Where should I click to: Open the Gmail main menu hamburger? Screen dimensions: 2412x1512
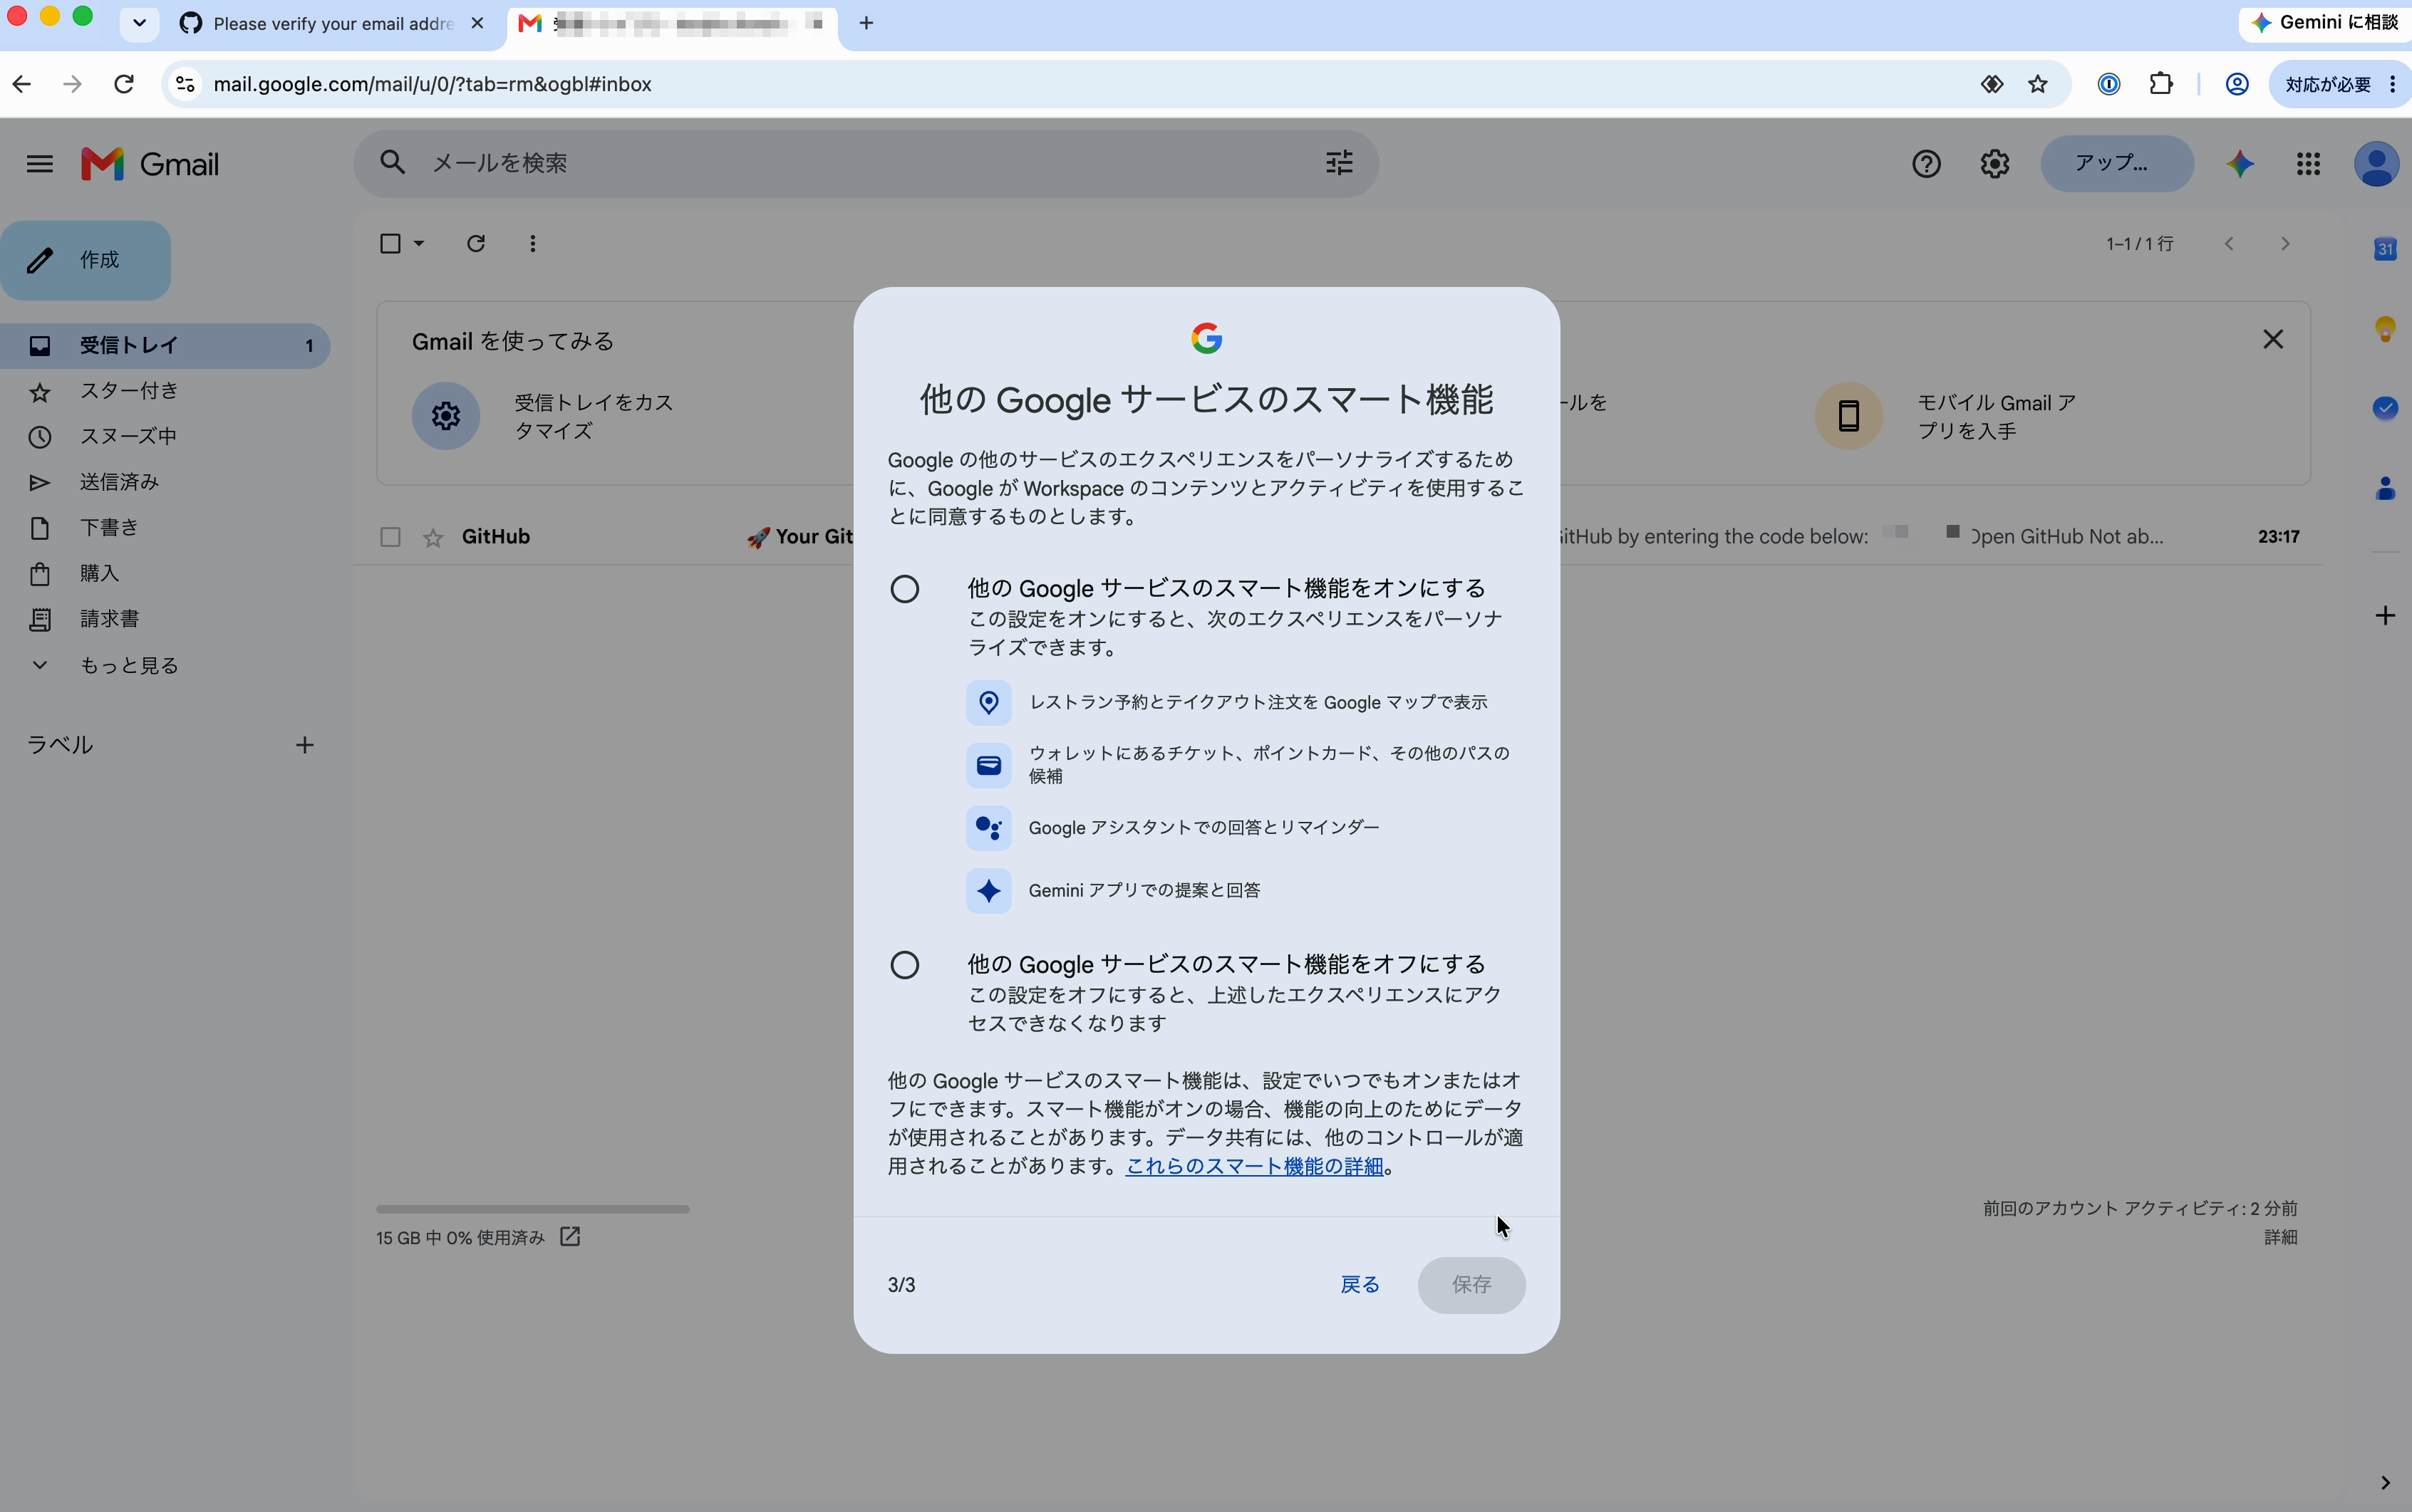[39, 164]
